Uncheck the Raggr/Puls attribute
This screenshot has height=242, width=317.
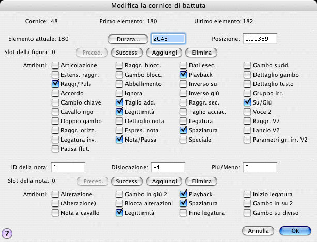click(55, 84)
